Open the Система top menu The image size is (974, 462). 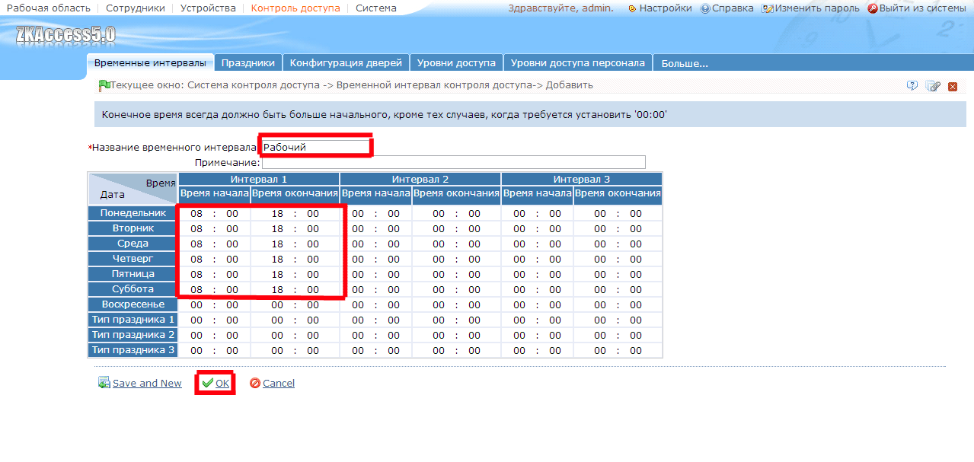coord(376,8)
